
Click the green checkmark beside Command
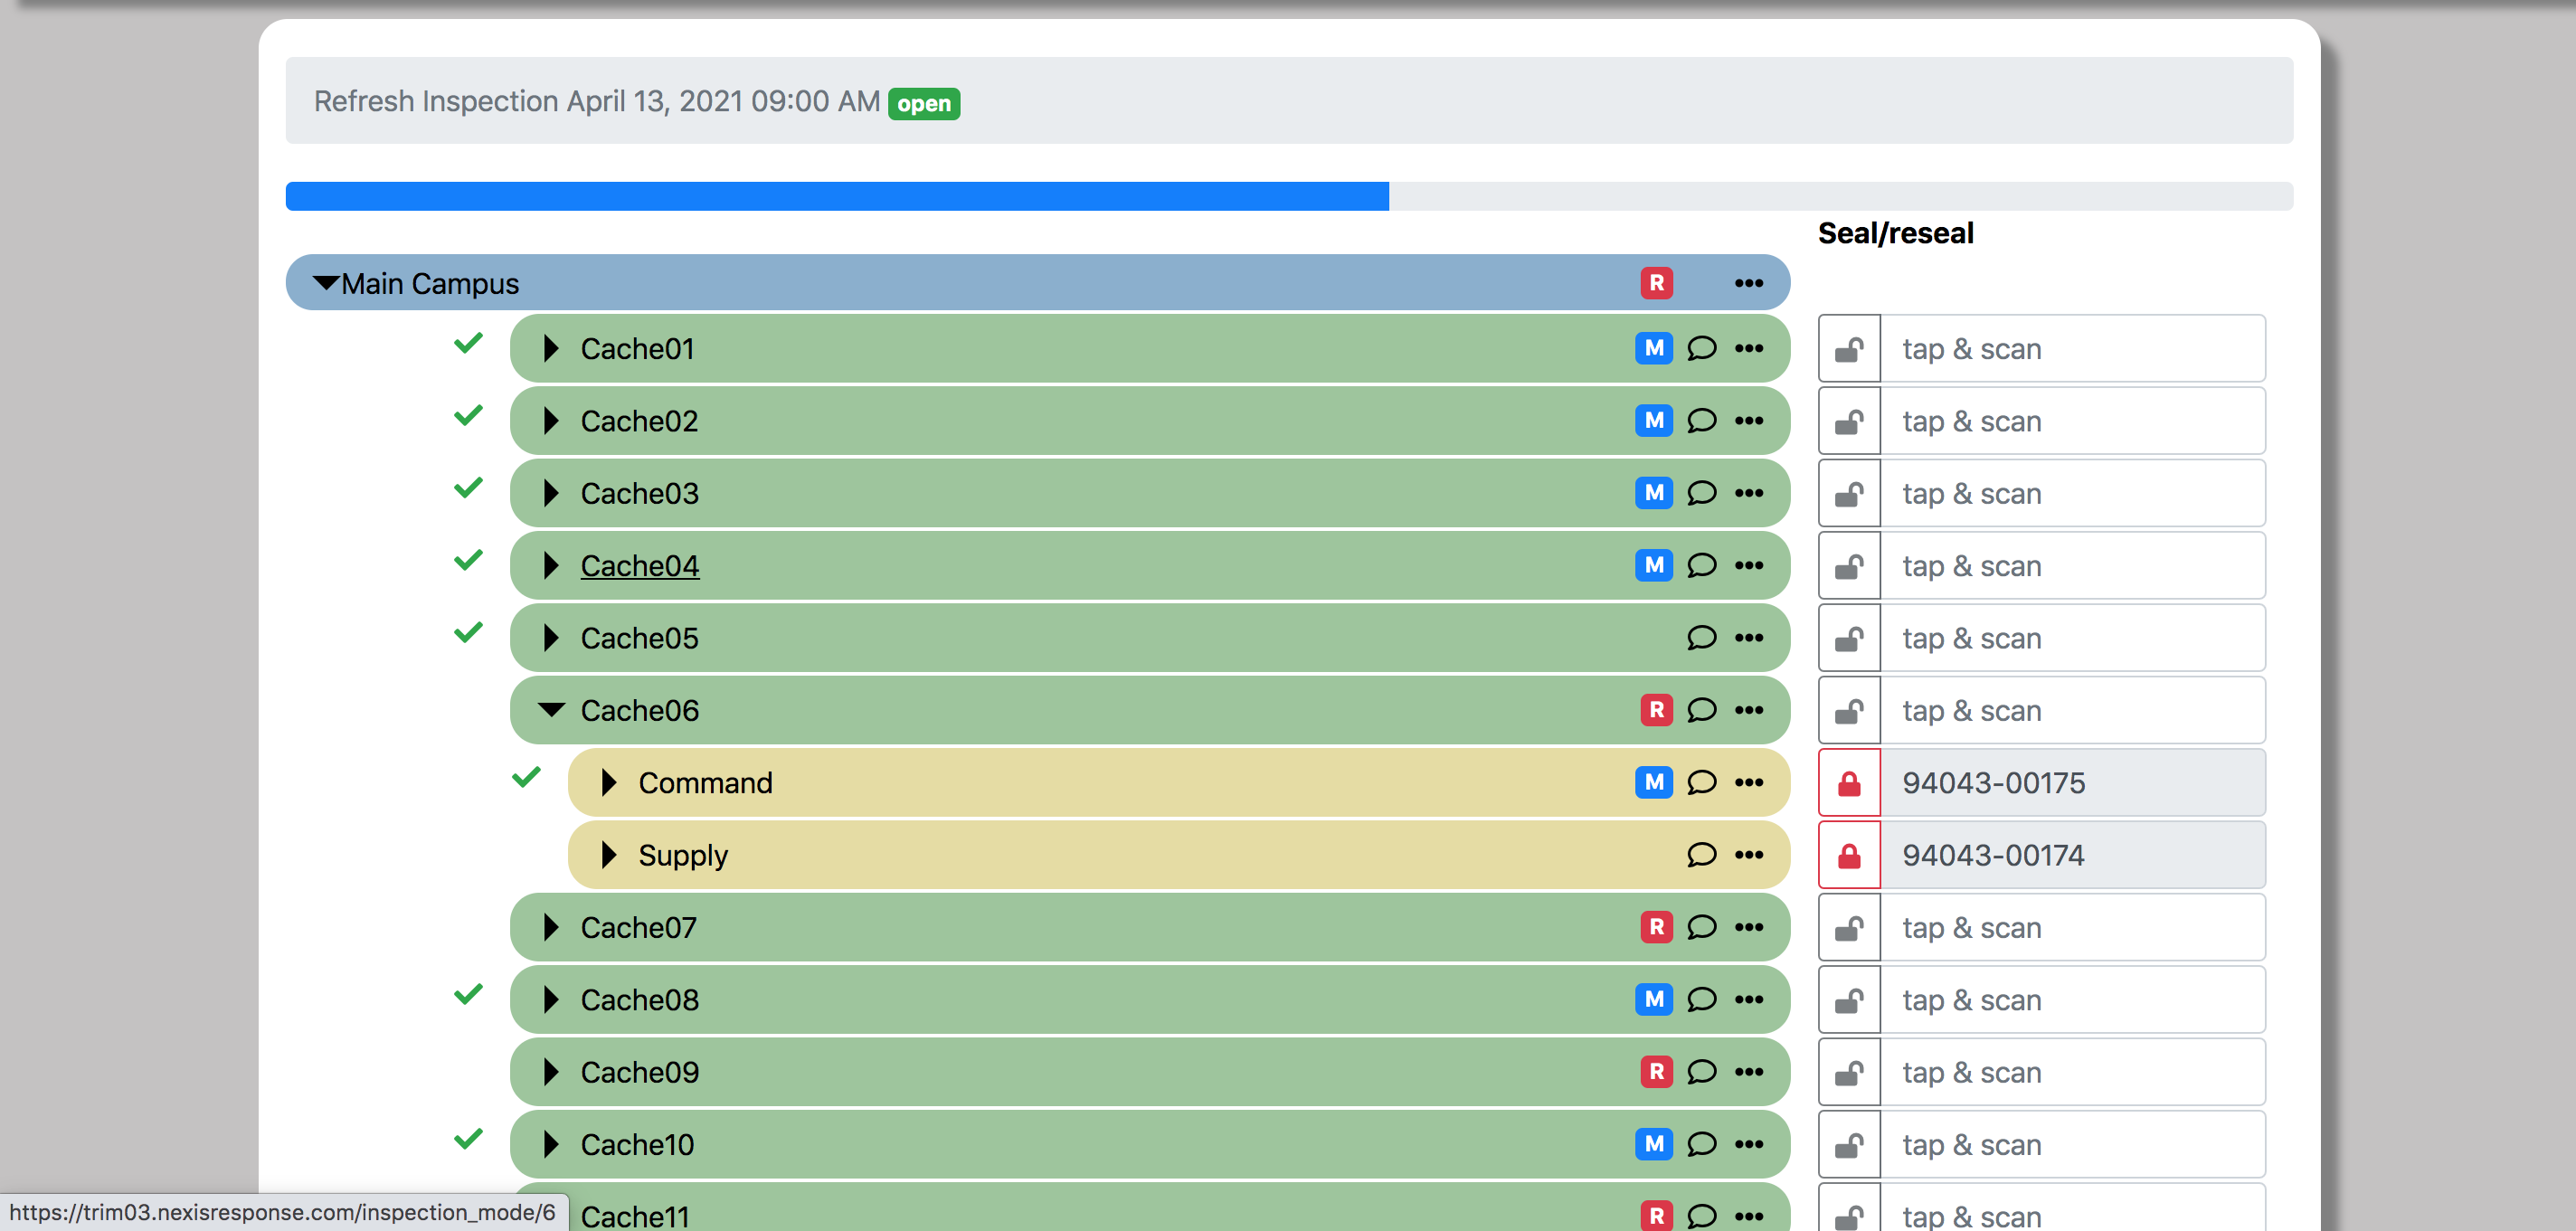[526, 777]
